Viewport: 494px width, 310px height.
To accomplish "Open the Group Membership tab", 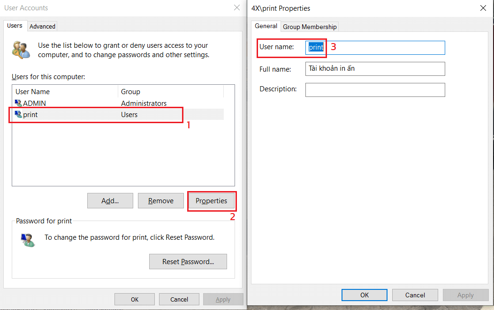I will (x=310, y=27).
